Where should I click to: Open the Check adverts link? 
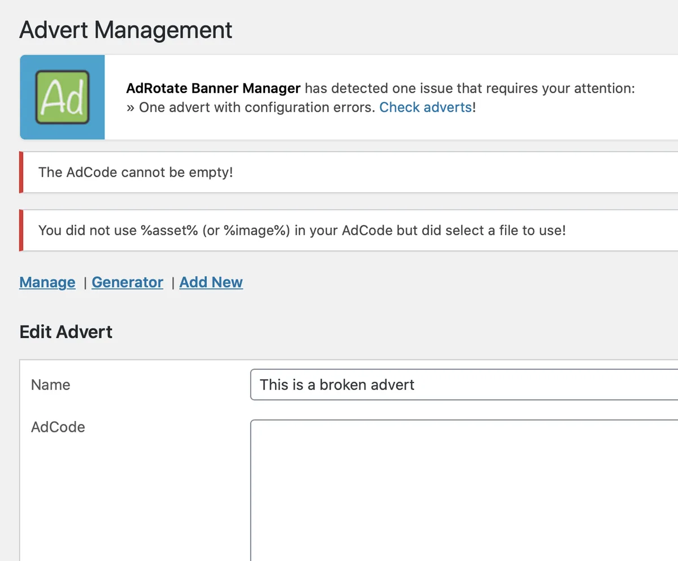coord(425,107)
